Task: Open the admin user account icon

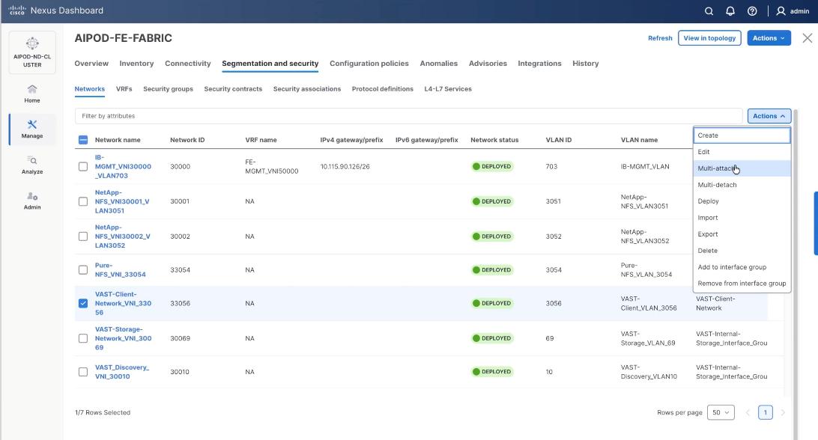Action: pos(780,10)
